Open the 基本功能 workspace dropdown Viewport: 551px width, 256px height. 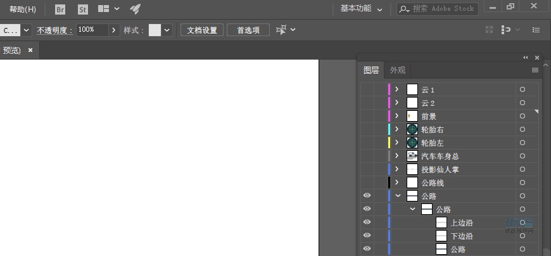[x=361, y=9]
